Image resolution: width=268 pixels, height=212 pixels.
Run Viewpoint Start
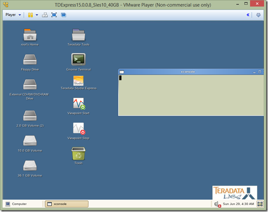[x=78, y=104]
